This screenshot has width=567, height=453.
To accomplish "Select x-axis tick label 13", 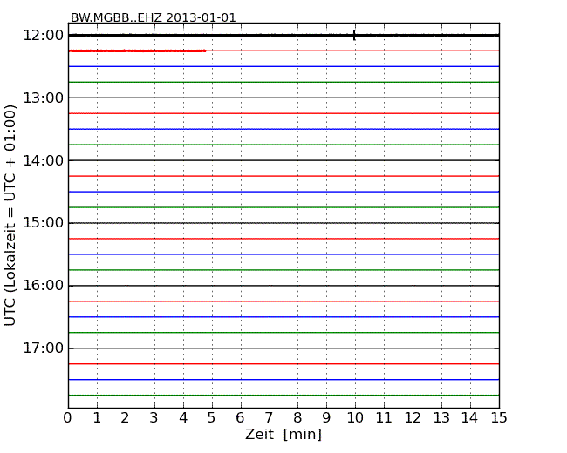I will (x=441, y=418).
